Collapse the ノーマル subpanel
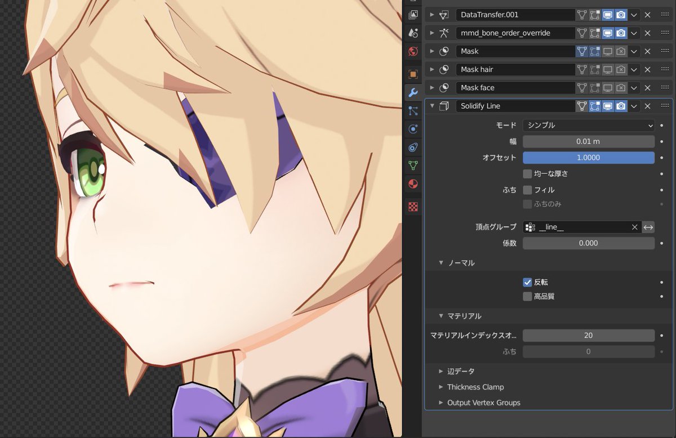The height and width of the screenshot is (438, 676). pyautogui.click(x=442, y=263)
